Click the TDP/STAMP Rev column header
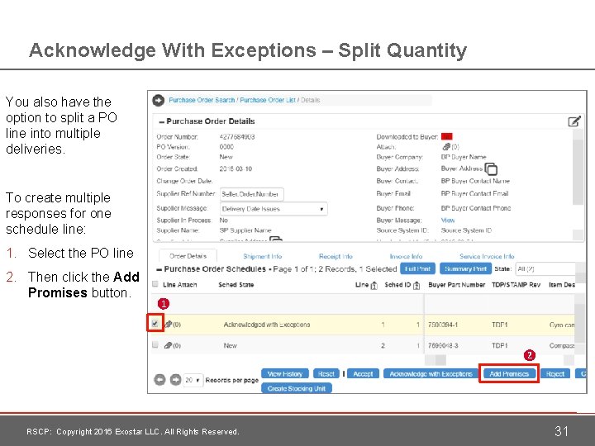 [516, 285]
